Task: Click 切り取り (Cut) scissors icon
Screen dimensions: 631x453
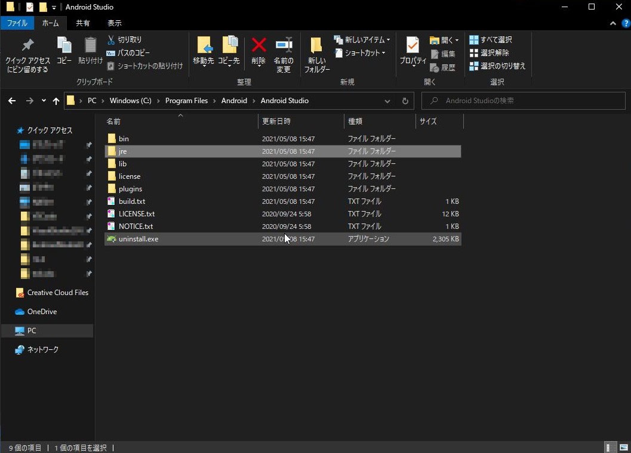Action: [111, 39]
